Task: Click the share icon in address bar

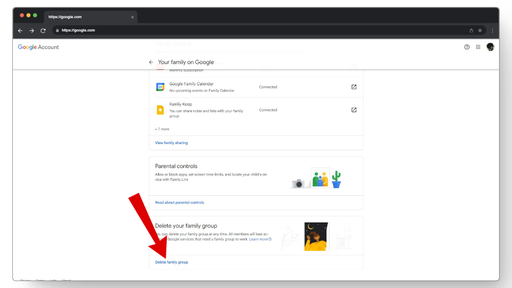Action: click(471, 30)
